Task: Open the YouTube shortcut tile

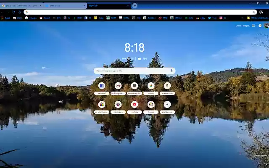Action: point(134,108)
